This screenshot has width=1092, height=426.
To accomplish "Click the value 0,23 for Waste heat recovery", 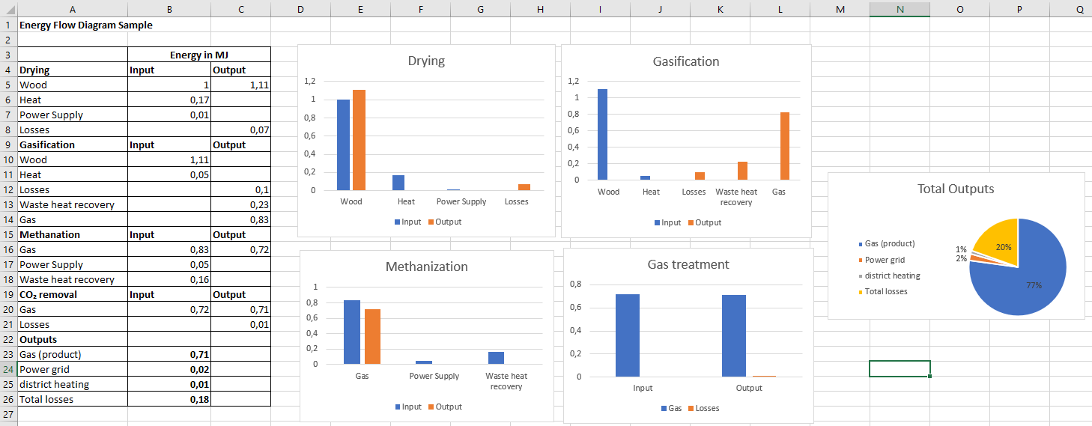I will click(x=240, y=204).
